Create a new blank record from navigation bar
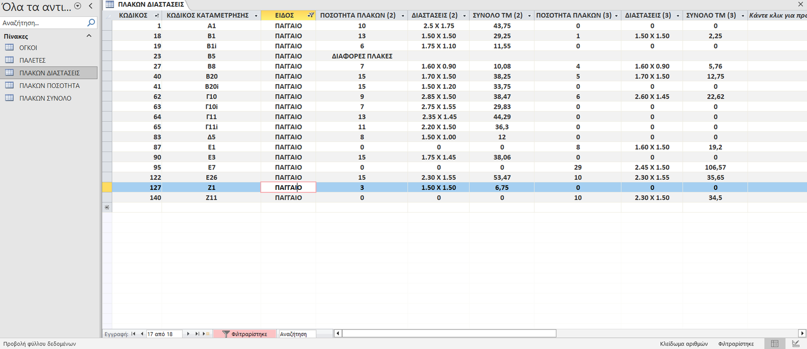Image resolution: width=807 pixels, height=349 pixels. [x=206, y=334]
